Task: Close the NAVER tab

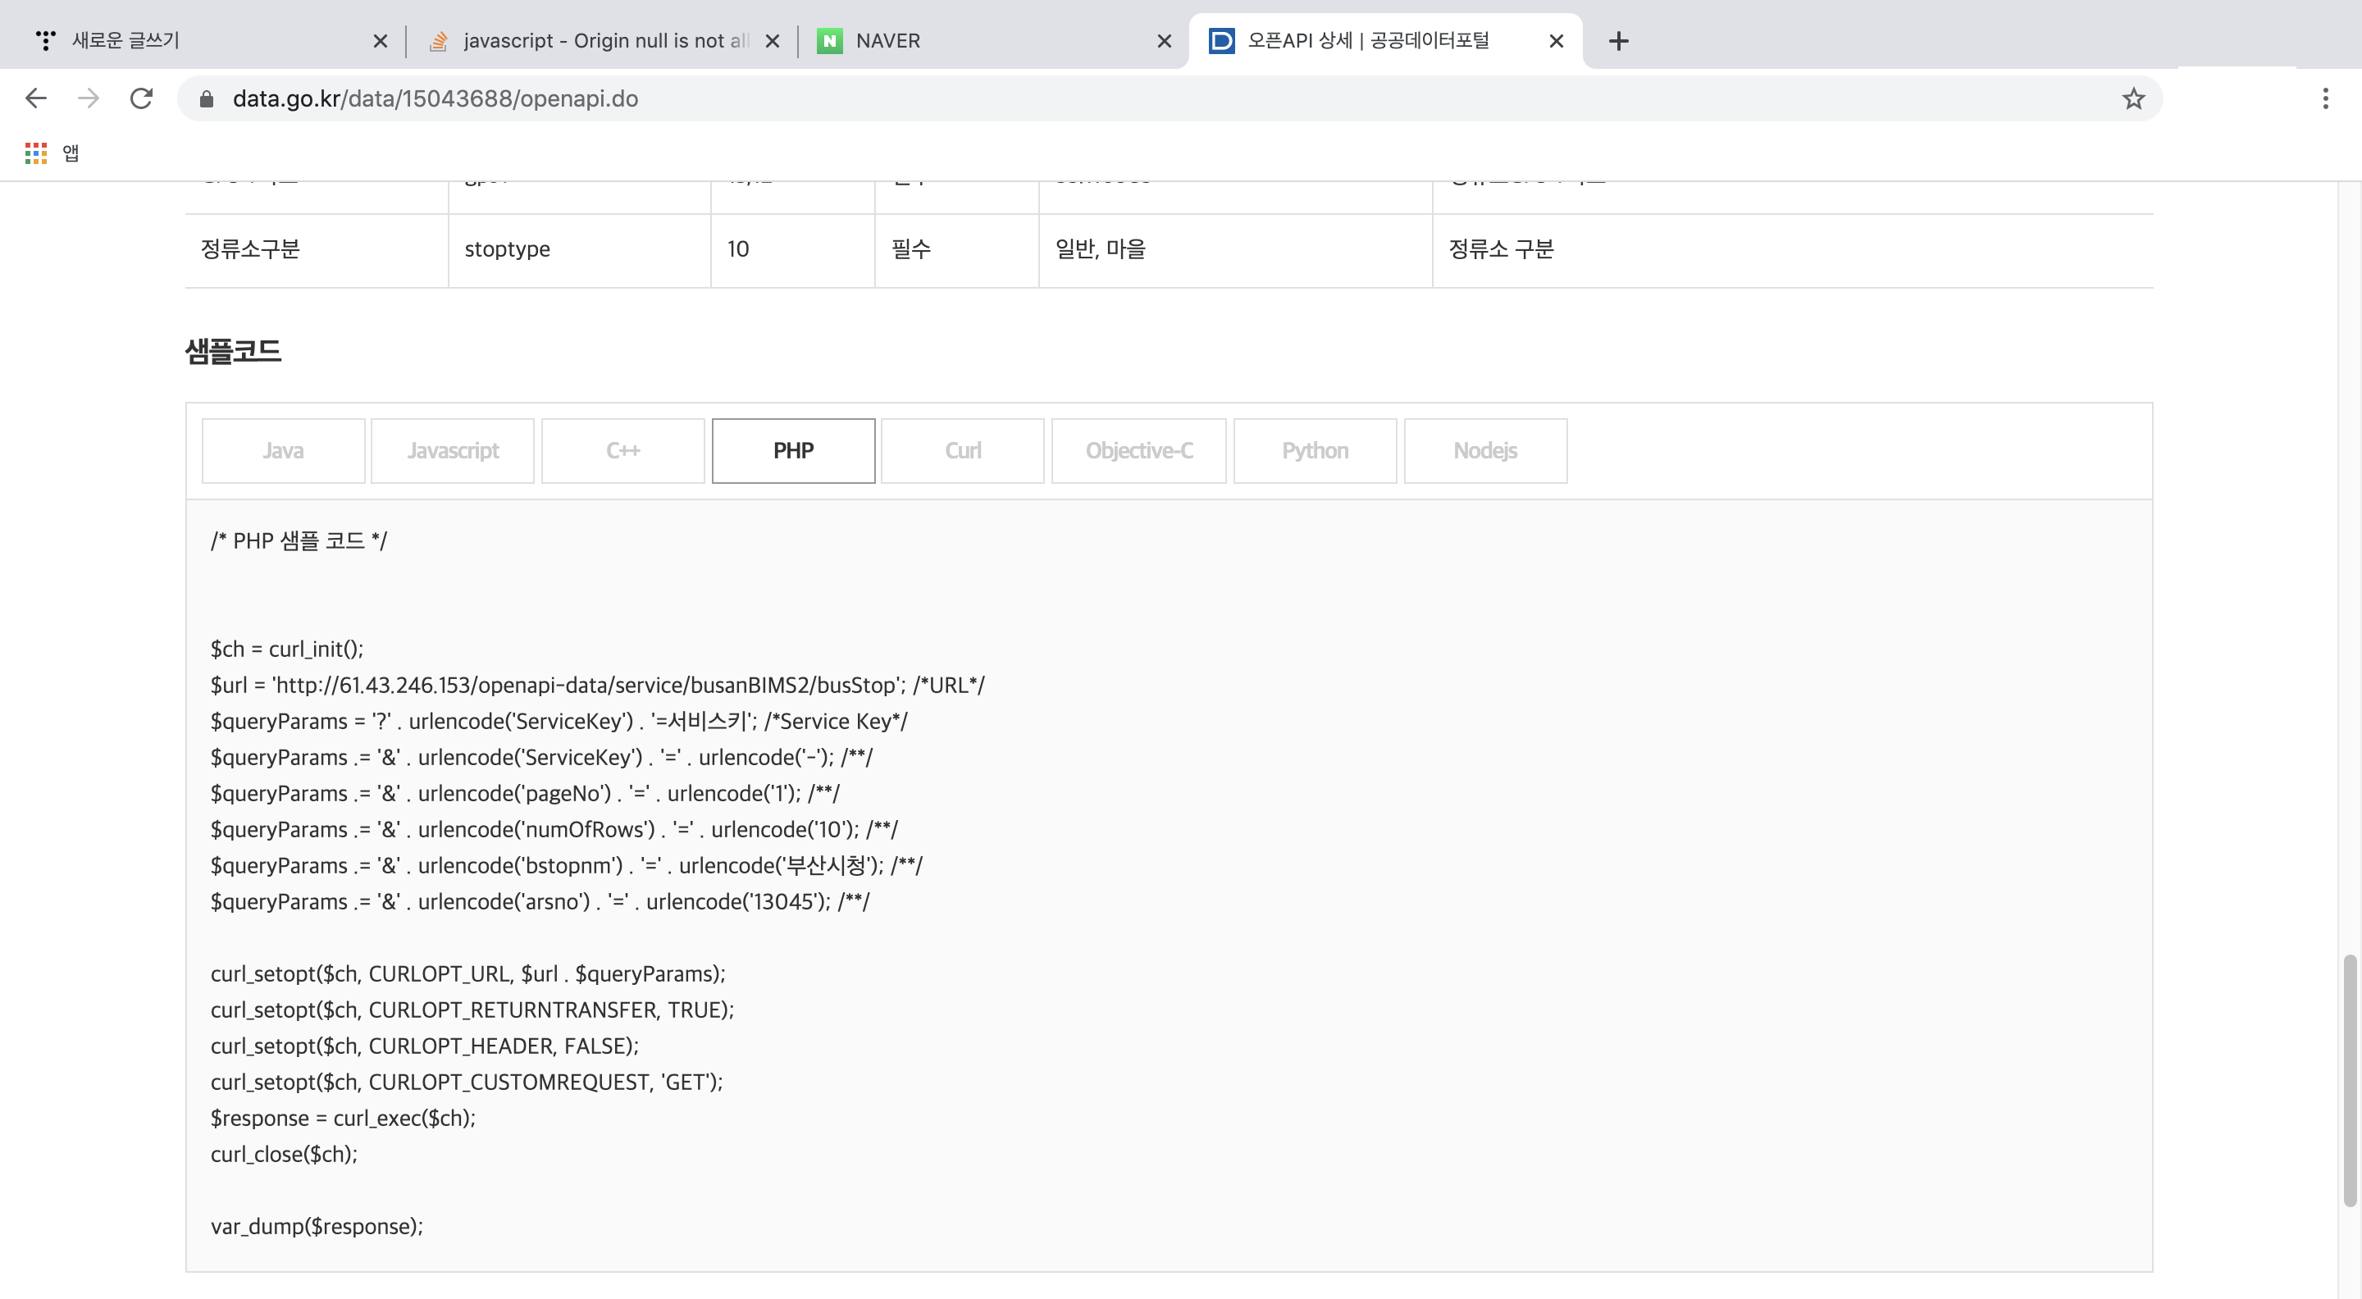Action: [x=1164, y=40]
